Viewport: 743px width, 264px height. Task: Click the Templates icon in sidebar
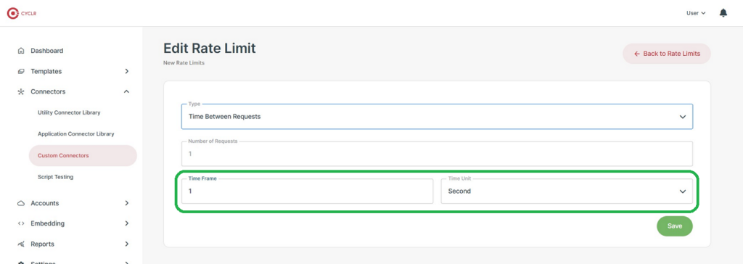tap(21, 72)
